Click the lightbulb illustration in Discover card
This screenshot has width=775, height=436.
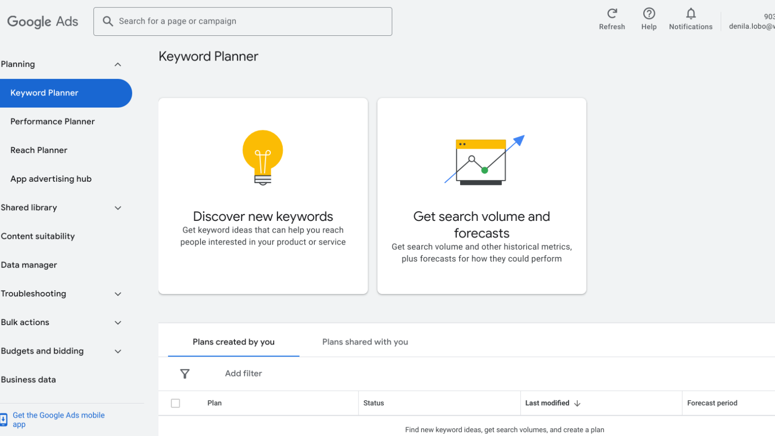[263, 158]
